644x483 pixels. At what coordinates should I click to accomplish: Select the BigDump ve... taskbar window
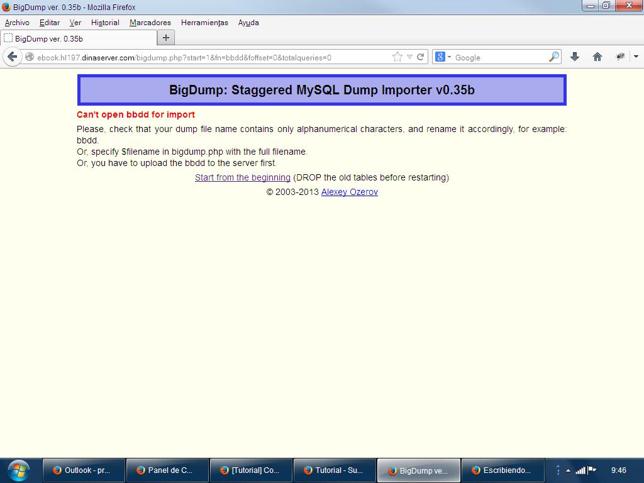point(419,470)
